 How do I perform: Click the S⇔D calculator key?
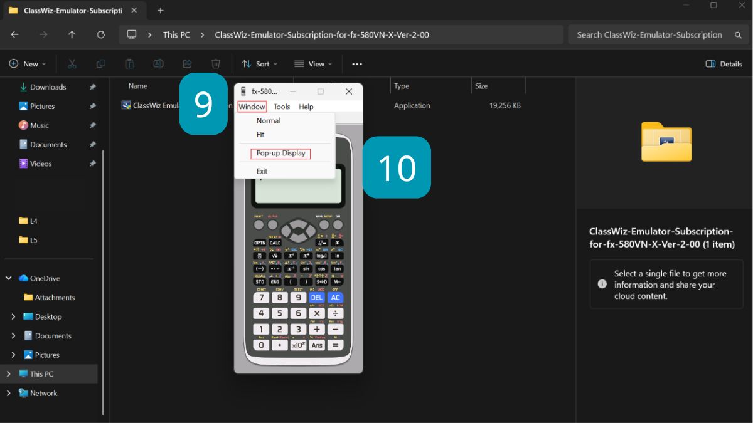coord(321,282)
